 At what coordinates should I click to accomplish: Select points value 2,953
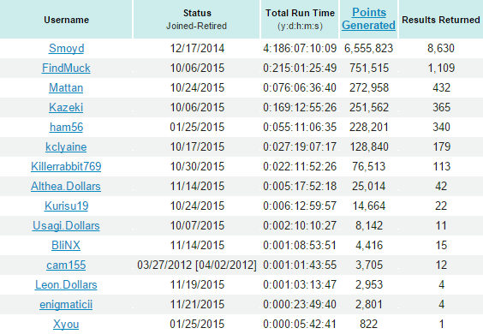[x=369, y=285]
